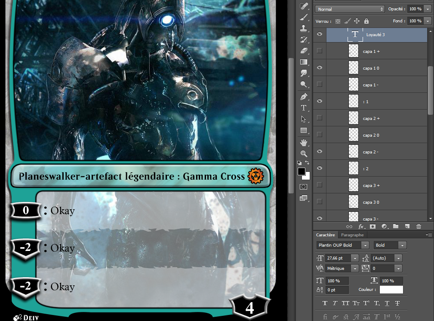The height and width of the screenshot is (321, 434).
Task: Select the Dodge tool
Action: point(304,84)
